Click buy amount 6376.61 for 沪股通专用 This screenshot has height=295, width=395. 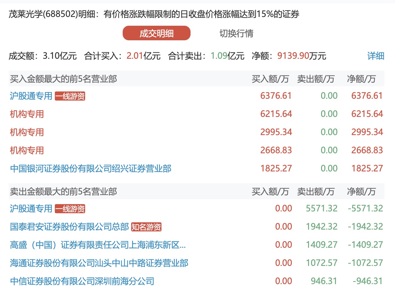[276, 96]
